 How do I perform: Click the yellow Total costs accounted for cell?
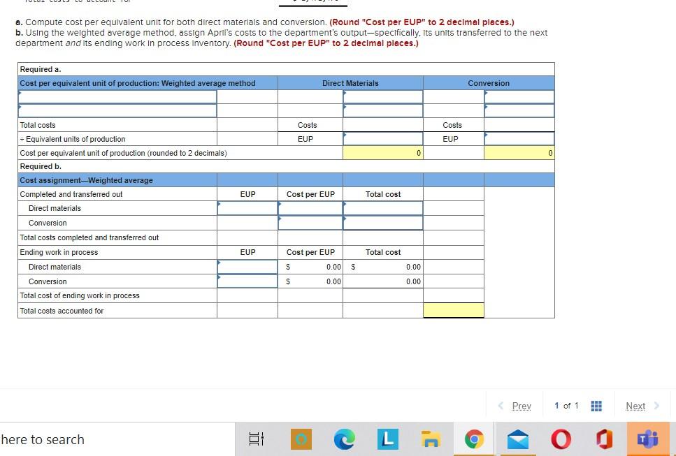452,310
